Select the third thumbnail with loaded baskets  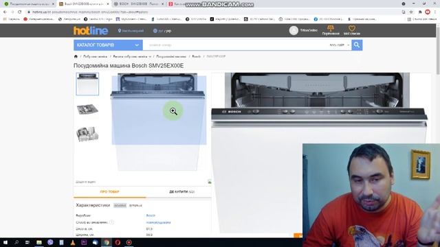(x=87, y=134)
